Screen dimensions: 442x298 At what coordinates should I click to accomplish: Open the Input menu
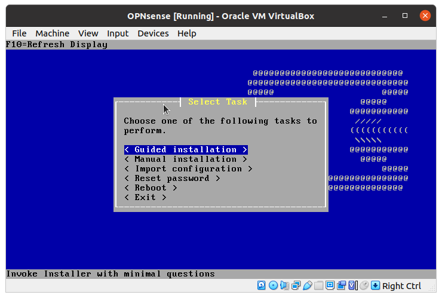click(x=118, y=33)
